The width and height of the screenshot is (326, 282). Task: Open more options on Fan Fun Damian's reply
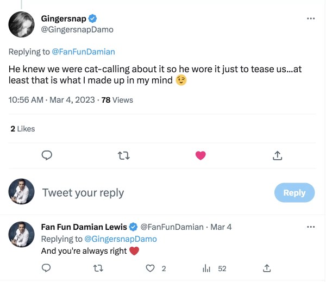(311, 227)
